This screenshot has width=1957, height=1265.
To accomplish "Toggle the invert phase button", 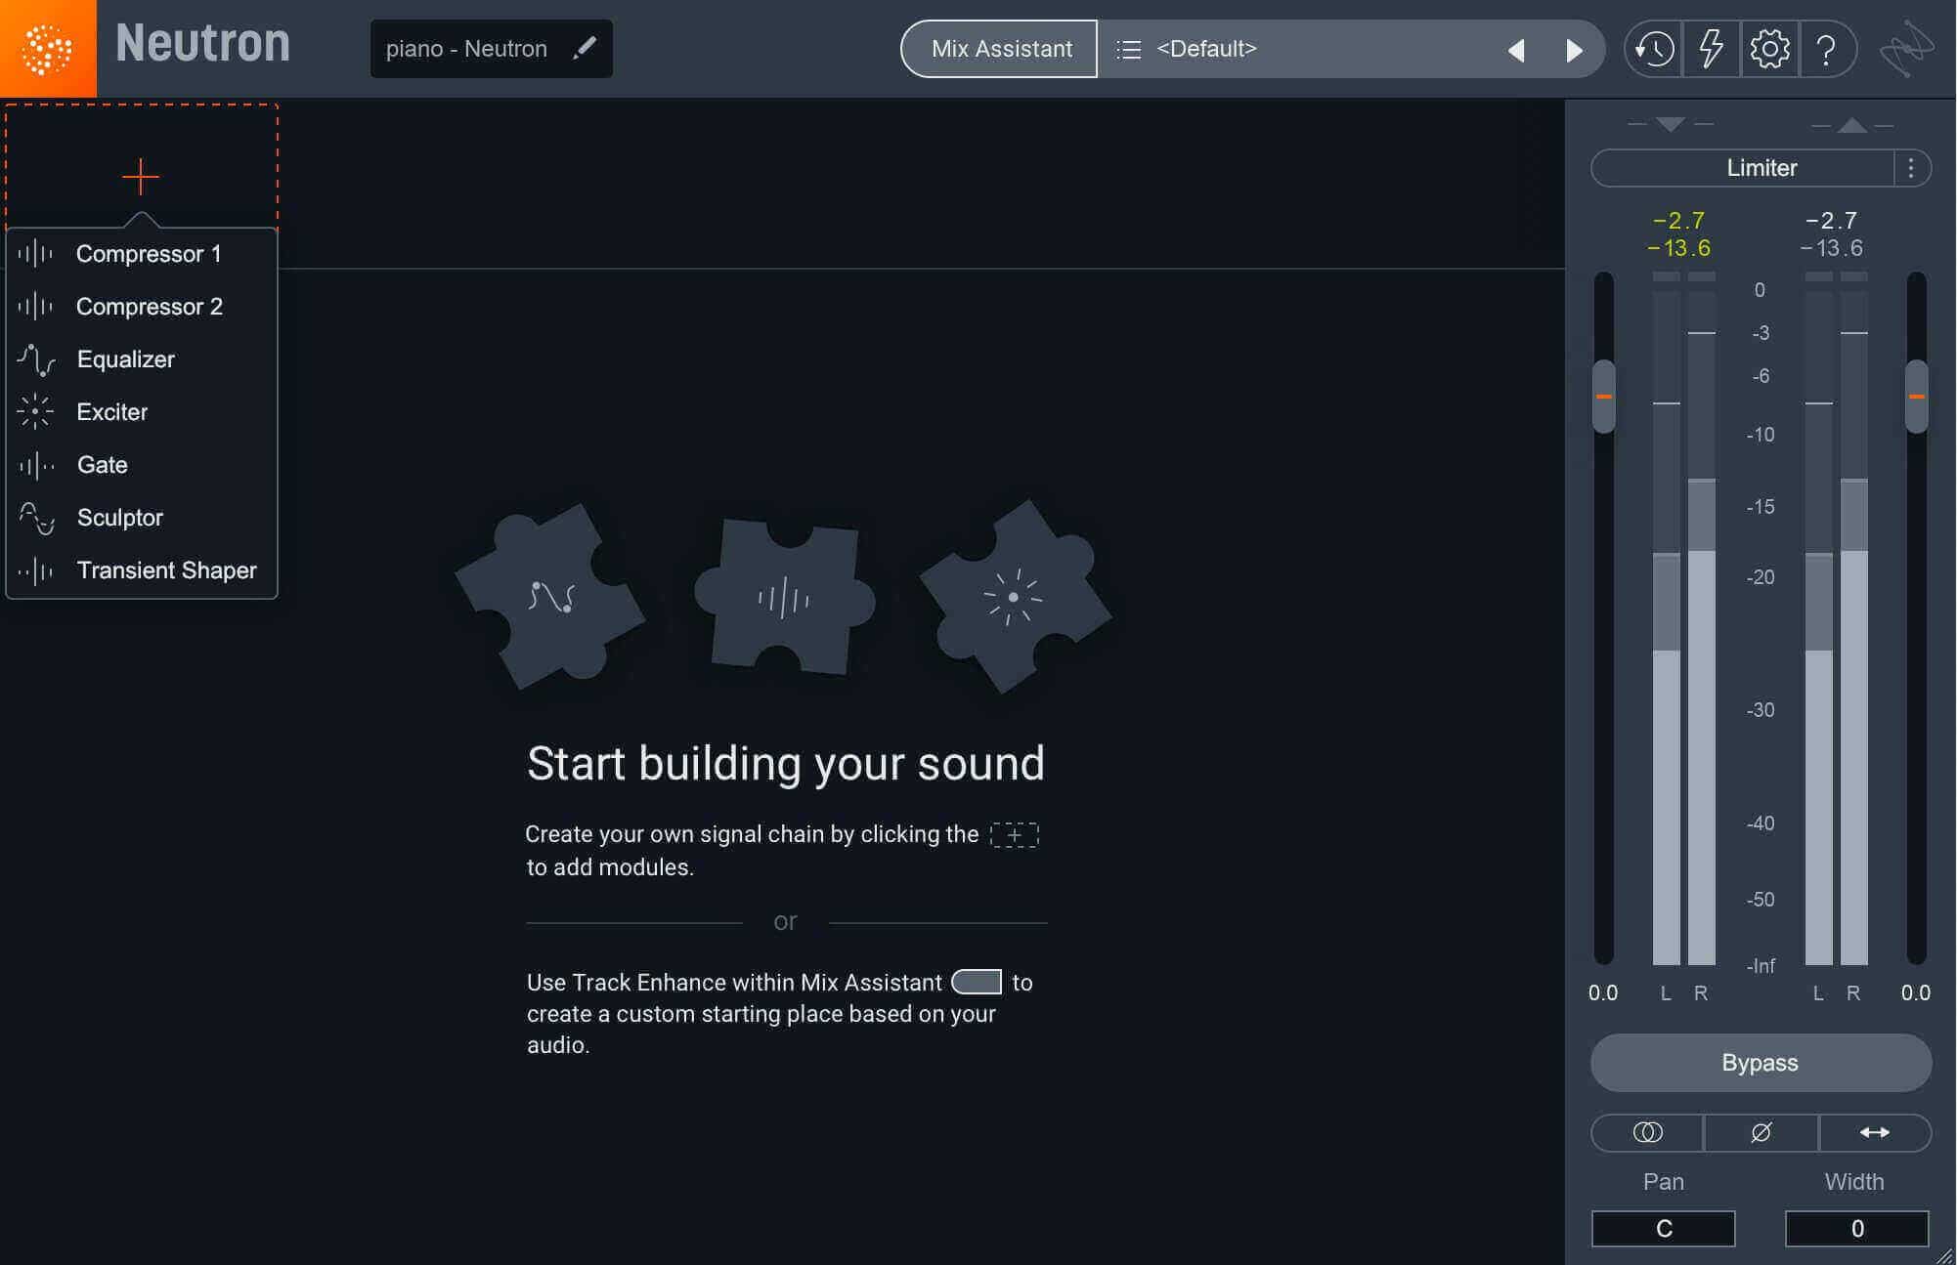I will pos(1761,1132).
